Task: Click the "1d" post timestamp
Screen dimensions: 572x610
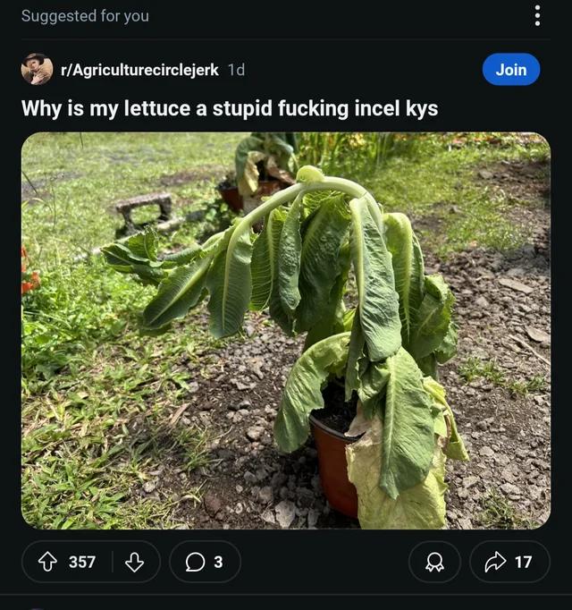Action: 236,70
